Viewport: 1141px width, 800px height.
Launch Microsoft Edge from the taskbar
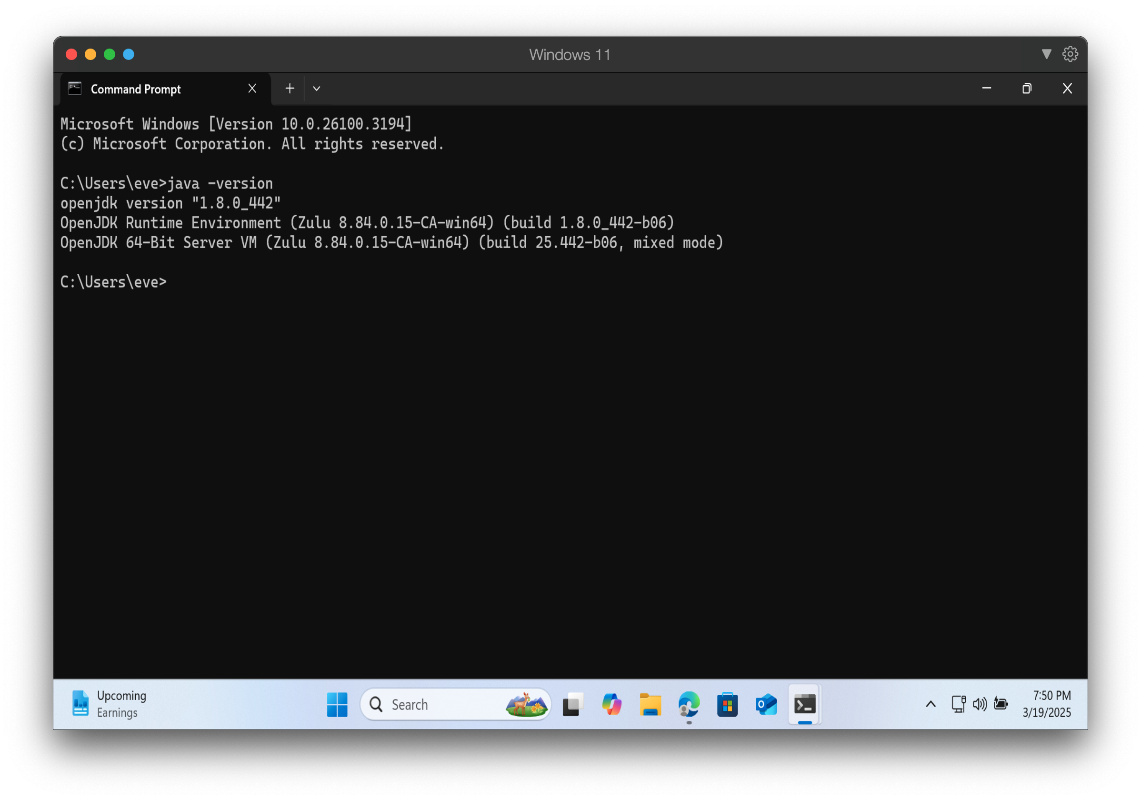coord(688,704)
